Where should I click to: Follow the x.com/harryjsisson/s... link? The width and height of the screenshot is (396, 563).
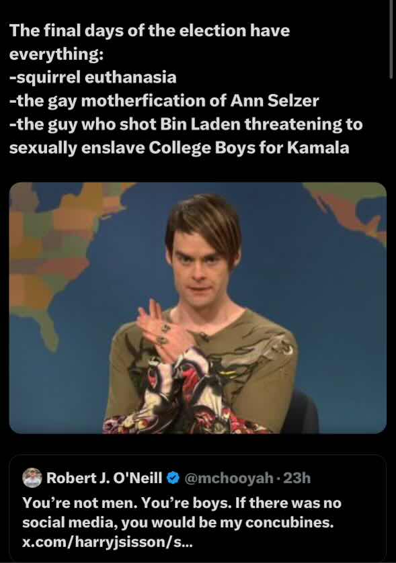tap(108, 542)
